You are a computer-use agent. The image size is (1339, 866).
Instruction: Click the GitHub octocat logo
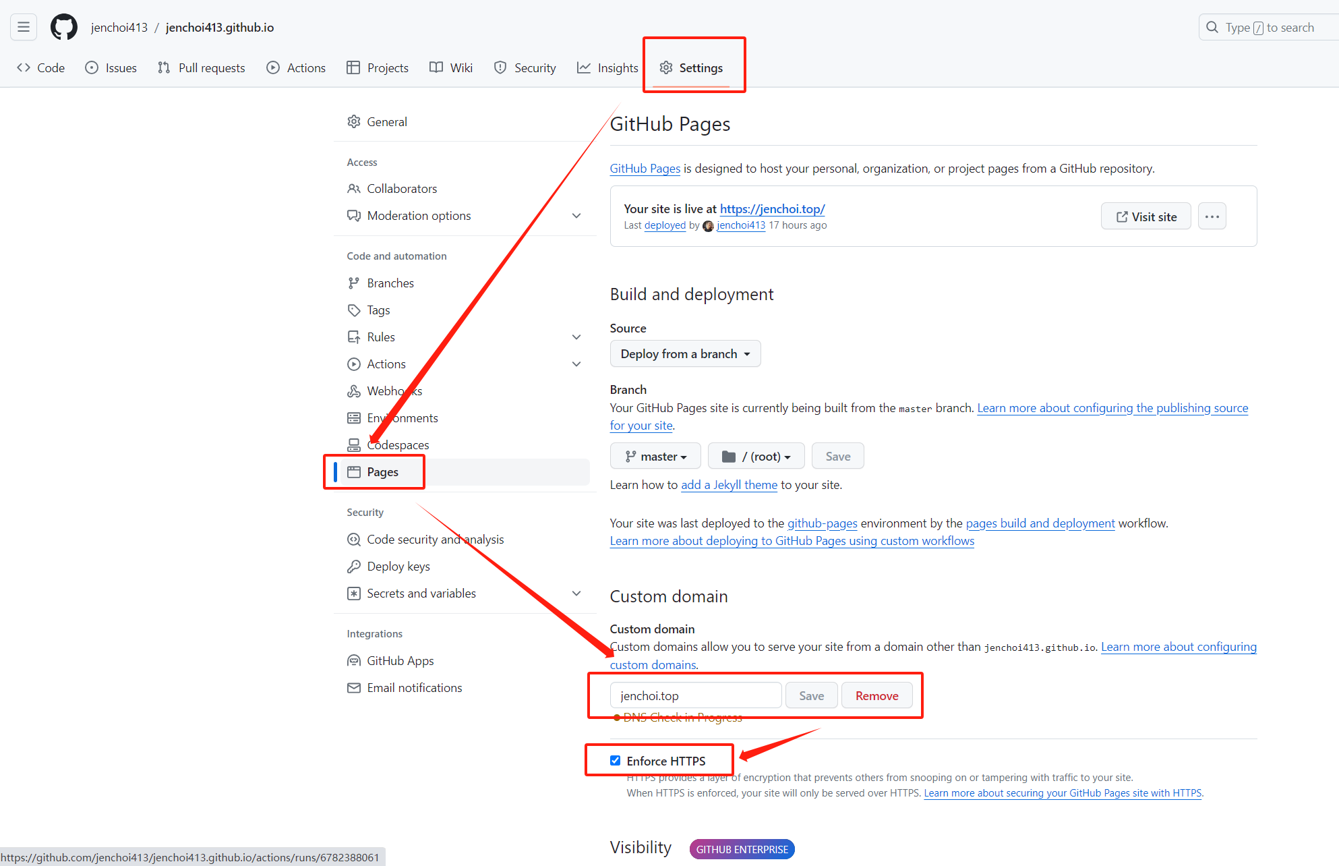coord(63,27)
